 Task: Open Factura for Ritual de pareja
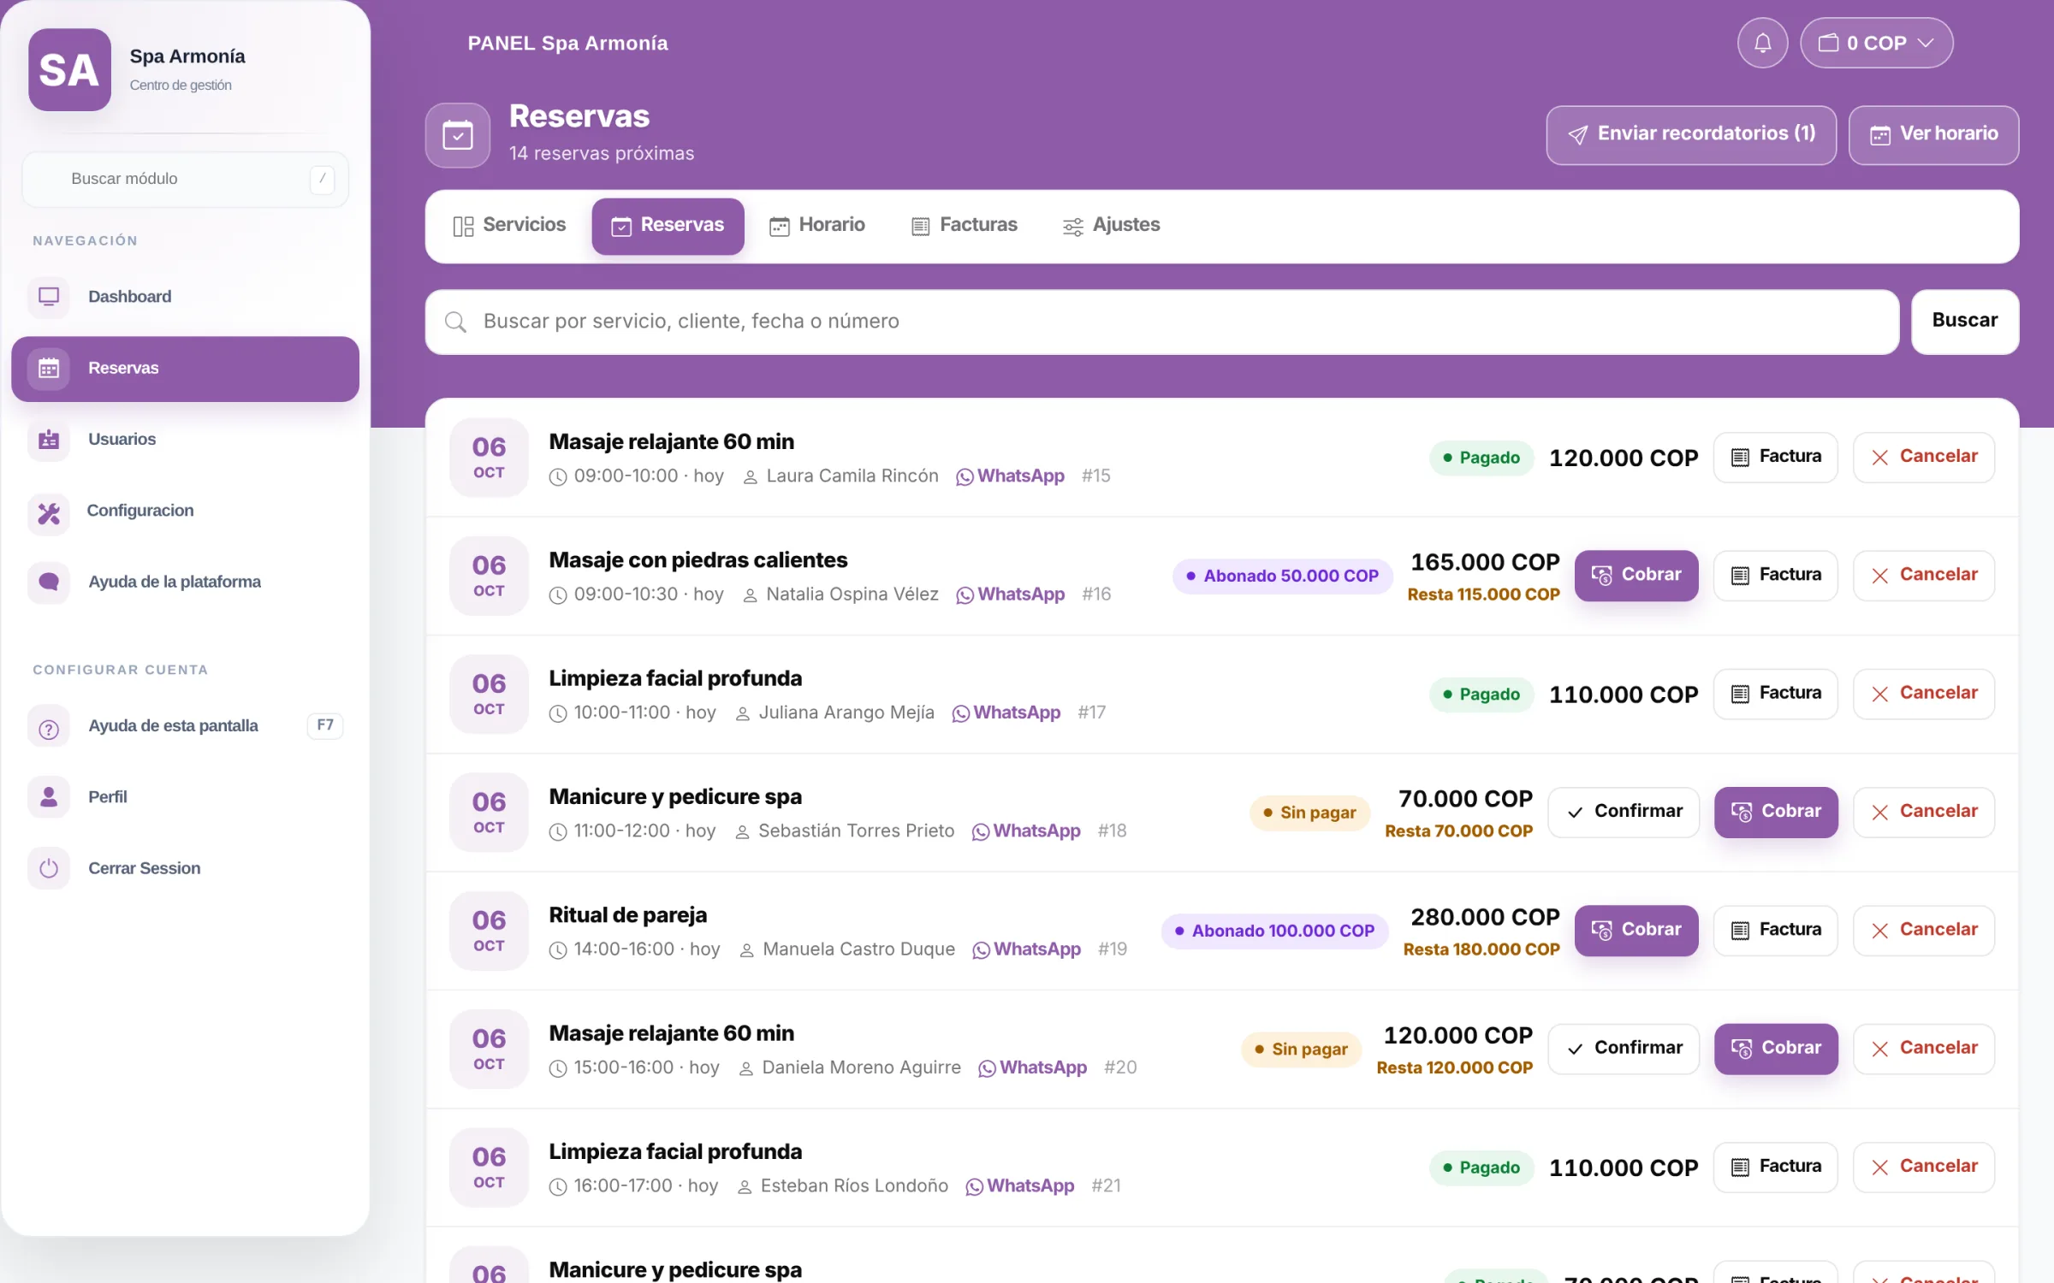1775,931
